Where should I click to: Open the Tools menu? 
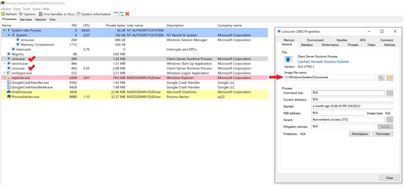(26, 9)
